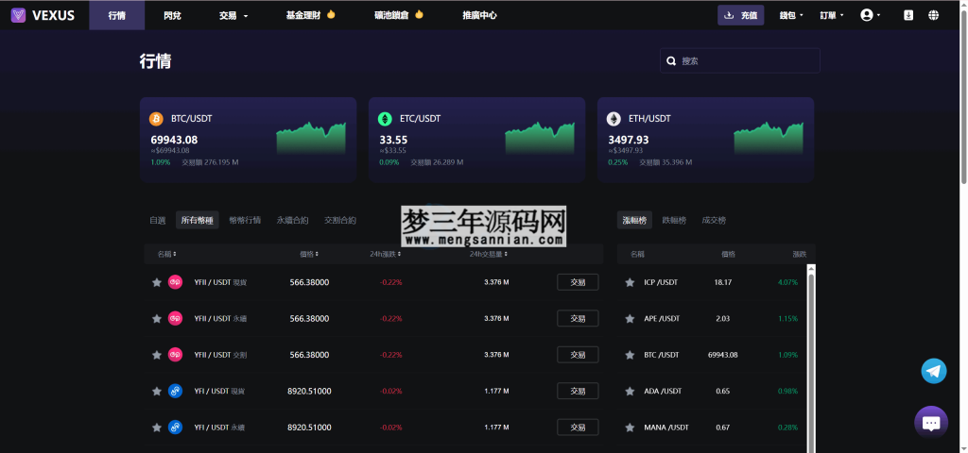This screenshot has width=968, height=453.
Task: Open the download app icon in header
Action: pos(908,15)
